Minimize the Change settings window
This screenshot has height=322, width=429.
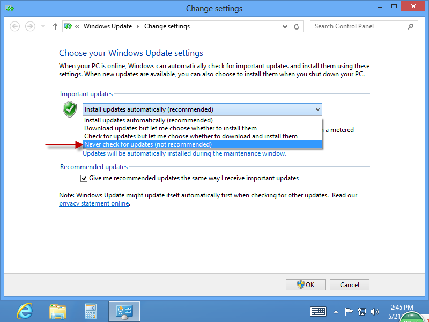coord(380,7)
